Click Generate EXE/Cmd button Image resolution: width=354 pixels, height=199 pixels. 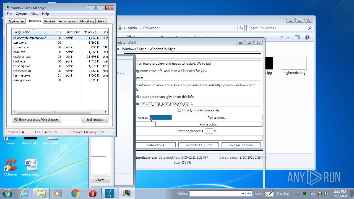click(x=199, y=145)
